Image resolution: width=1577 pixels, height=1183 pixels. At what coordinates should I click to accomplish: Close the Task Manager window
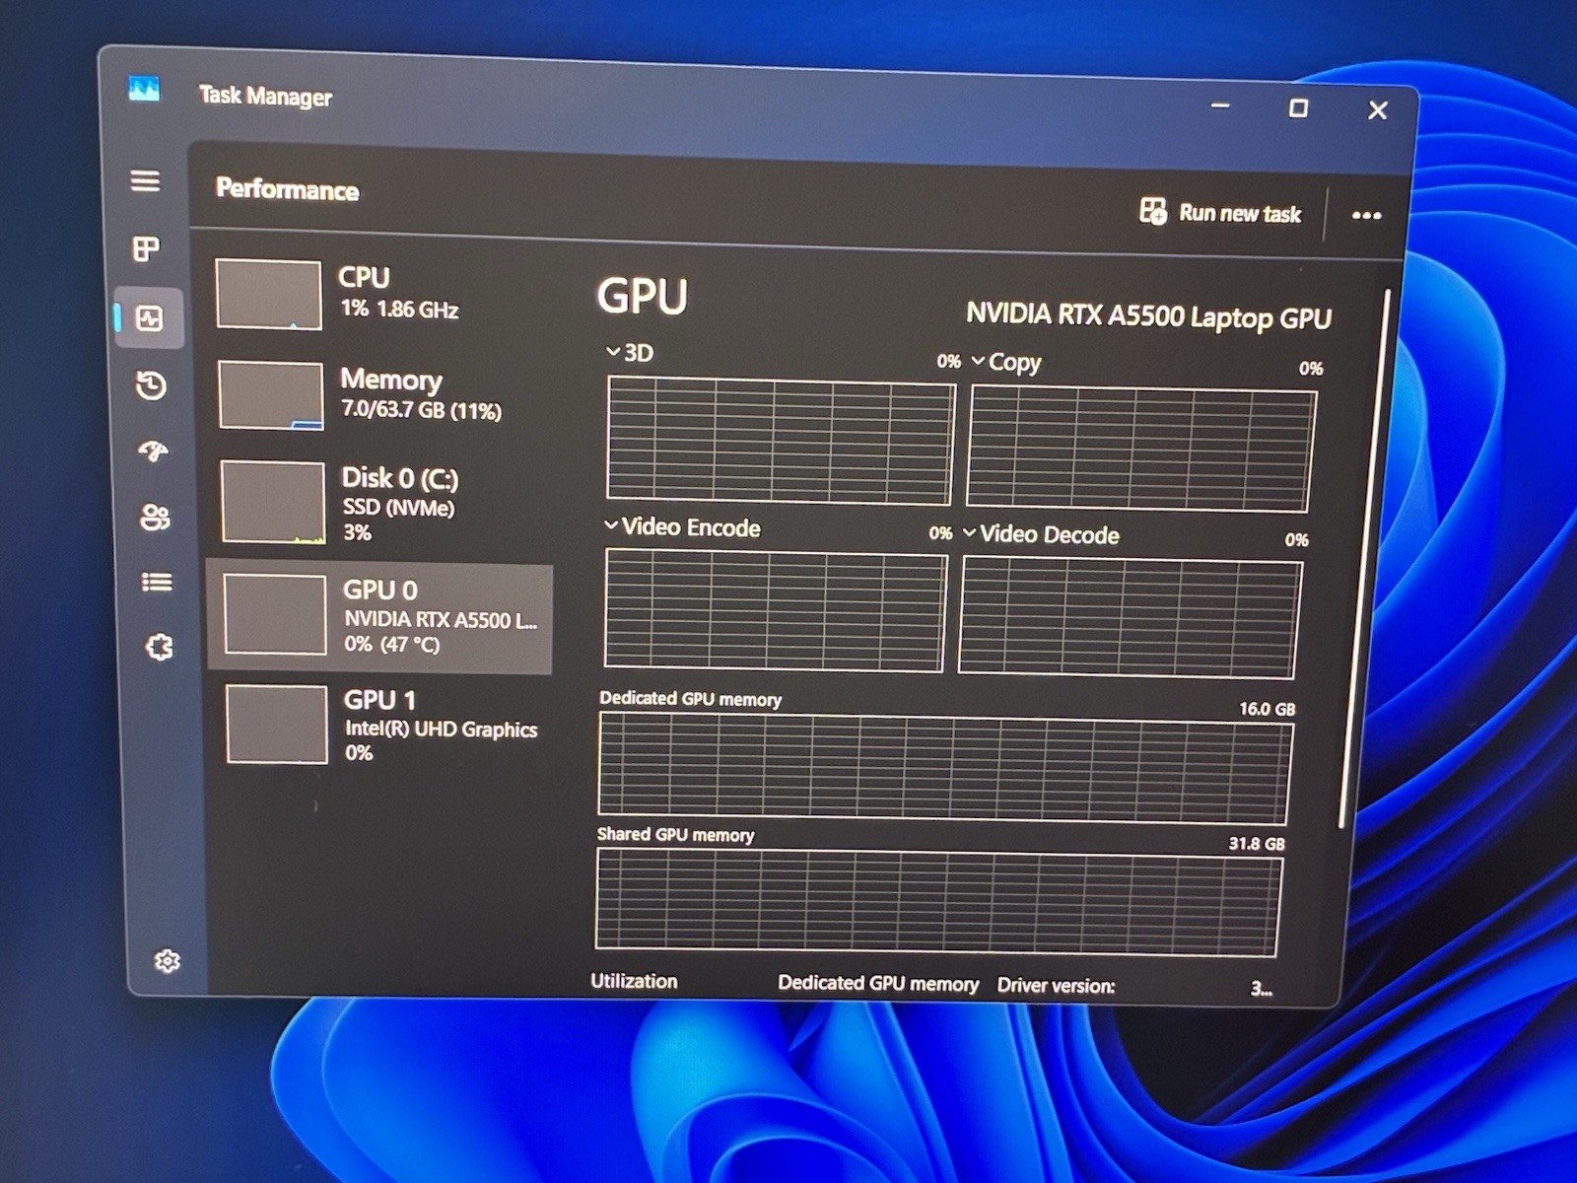pos(1378,110)
